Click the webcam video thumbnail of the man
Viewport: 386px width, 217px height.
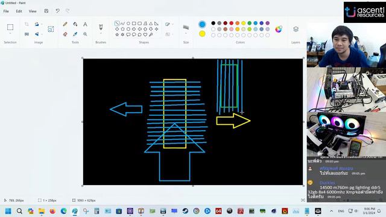(346, 45)
